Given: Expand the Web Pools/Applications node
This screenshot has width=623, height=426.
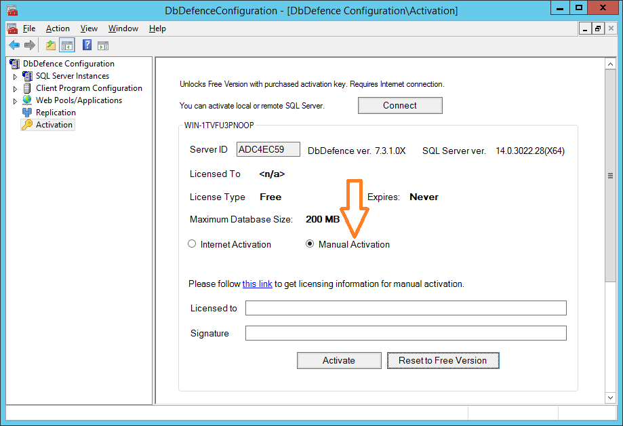Looking at the screenshot, I should 16,101.
